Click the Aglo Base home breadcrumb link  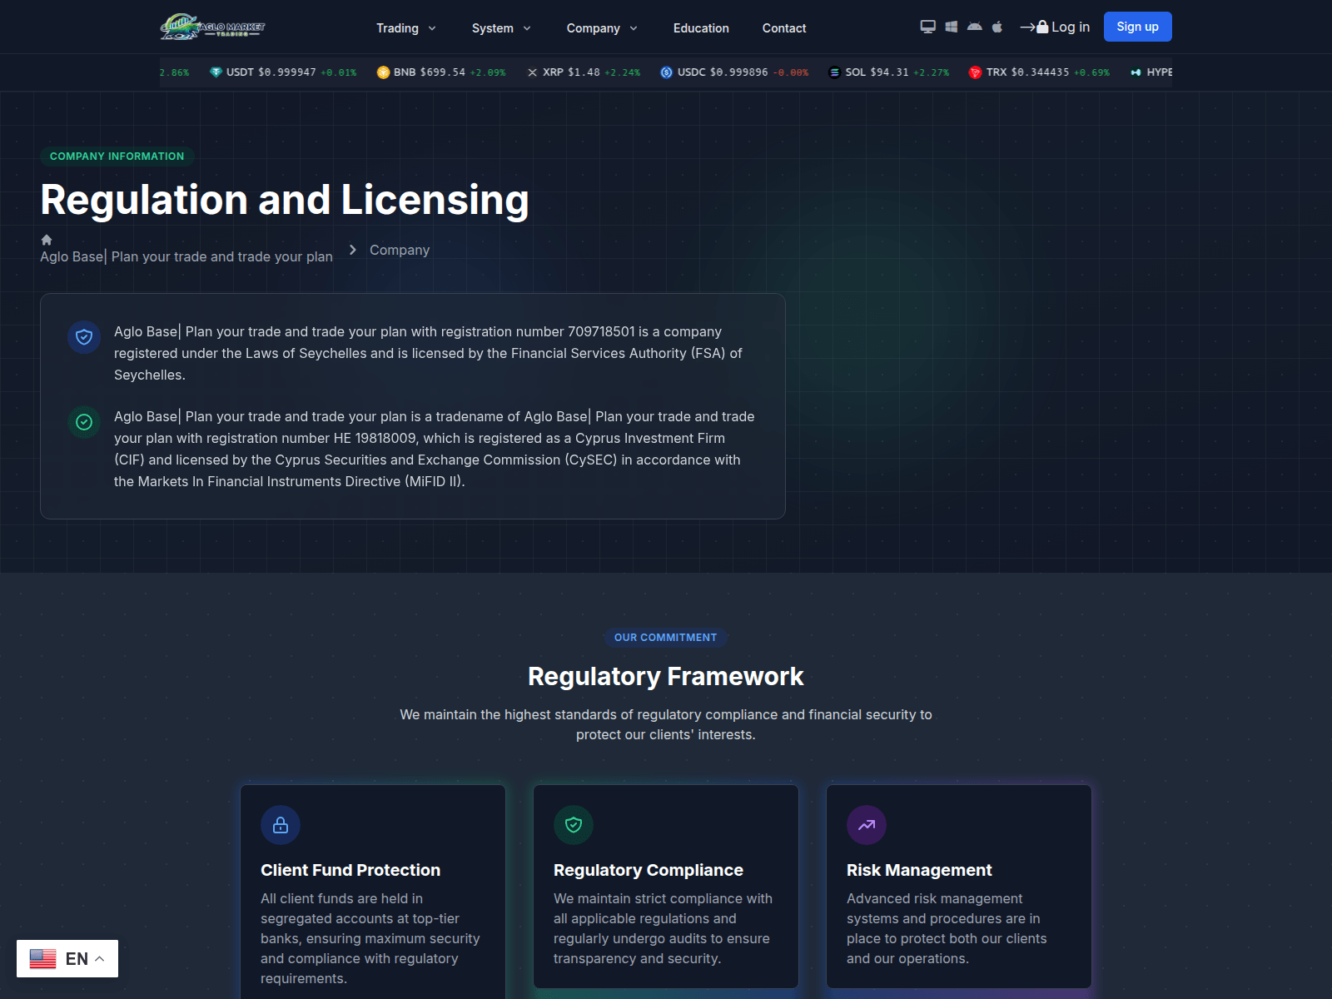(186, 256)
